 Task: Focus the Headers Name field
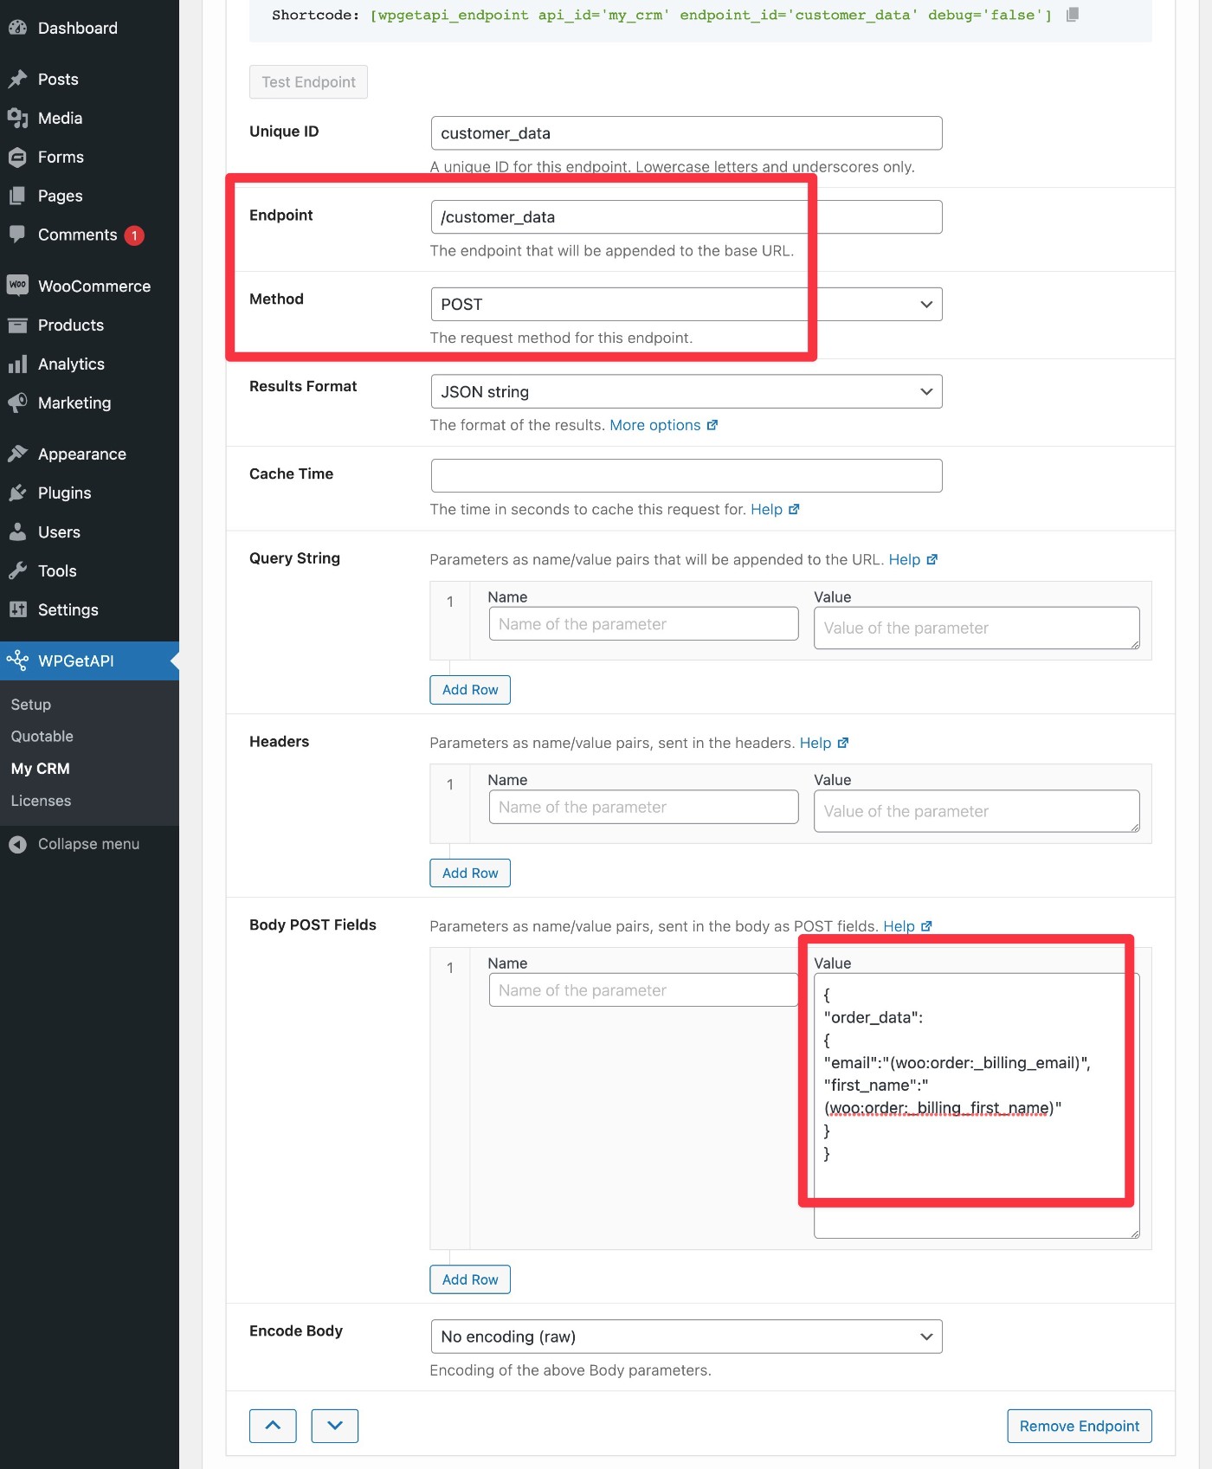[643, 807]
